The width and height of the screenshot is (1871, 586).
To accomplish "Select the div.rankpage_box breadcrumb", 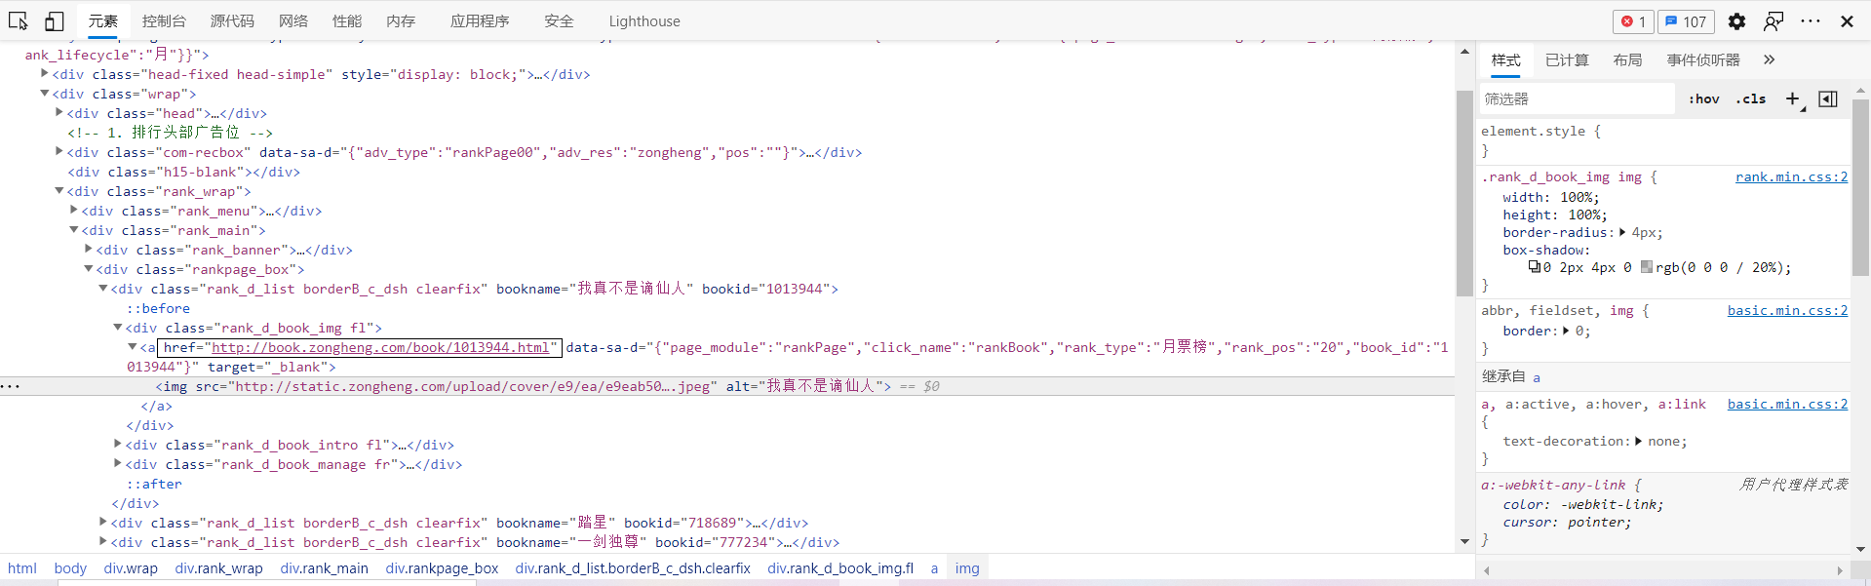I will [x=442, y=567].
